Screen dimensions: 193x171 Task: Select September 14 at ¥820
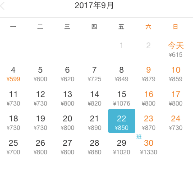click(x=94, y=98)
